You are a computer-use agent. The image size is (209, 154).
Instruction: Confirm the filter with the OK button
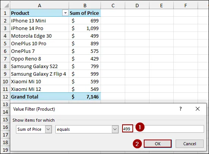[x=157, y=144]
